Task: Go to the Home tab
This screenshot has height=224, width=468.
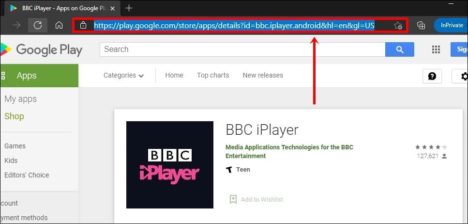Action: pos(174,75)
